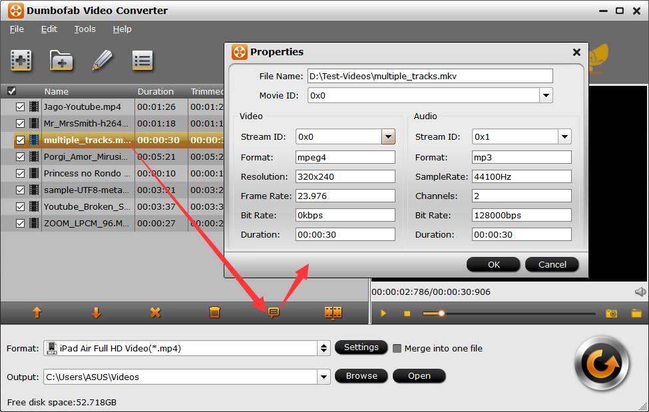Open the Edit menu

pyautogui.click(x=49, y=29)
